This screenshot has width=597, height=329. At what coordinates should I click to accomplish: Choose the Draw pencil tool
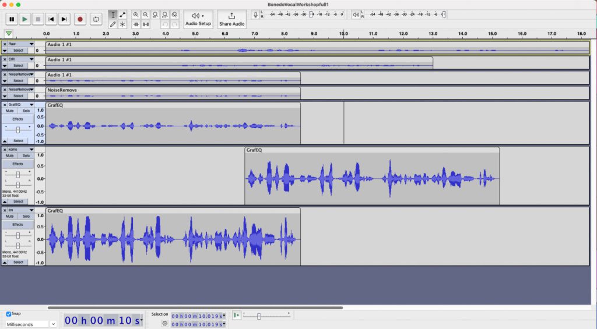click(113, 24)
